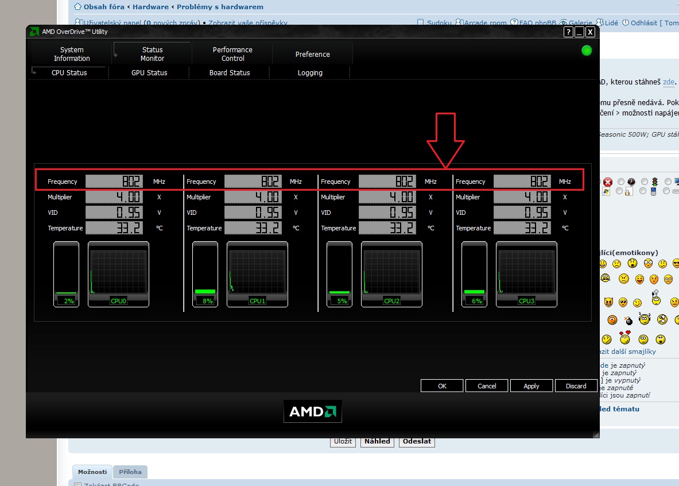Go to the Obsah fóra forum index link
This screenshot has width=679, height=486.
(104, 7)
